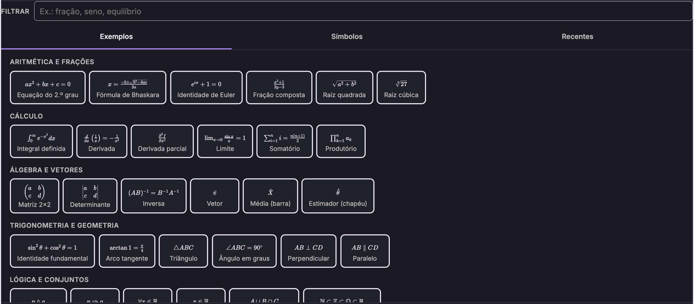Screen dimensions: 694x304
Task: Choose the Triângulo example
Action: 183,251
